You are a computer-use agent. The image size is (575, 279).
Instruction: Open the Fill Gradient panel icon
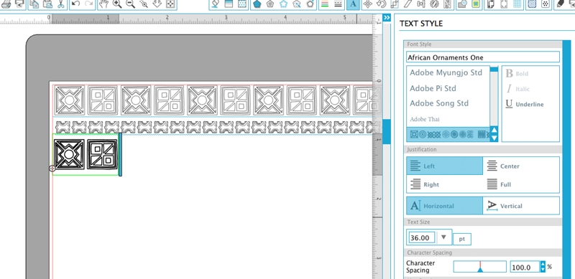point(229,4)
